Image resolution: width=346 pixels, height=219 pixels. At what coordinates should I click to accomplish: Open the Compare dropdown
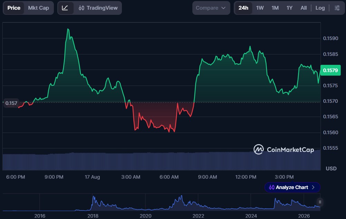(x=211, y=8)
